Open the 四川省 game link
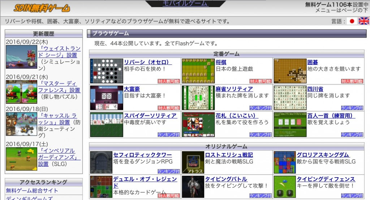The width and height of the screenshot is (370, 200). (315, 89)
